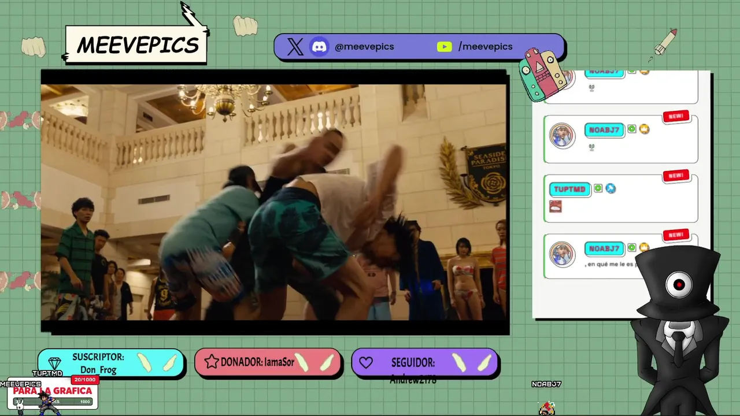Click gold badge in NOABJ7 message above TUPTMD
This screenshot has height=416, width=740.
coord(644,129)
